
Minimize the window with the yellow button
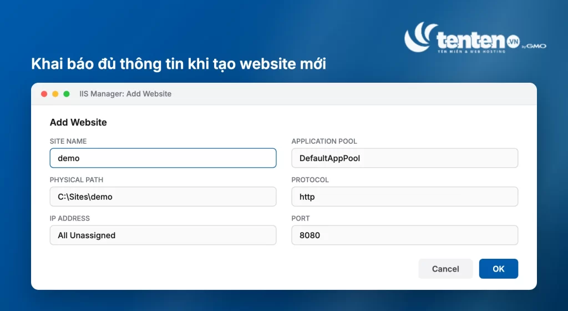tap(55, 94)
